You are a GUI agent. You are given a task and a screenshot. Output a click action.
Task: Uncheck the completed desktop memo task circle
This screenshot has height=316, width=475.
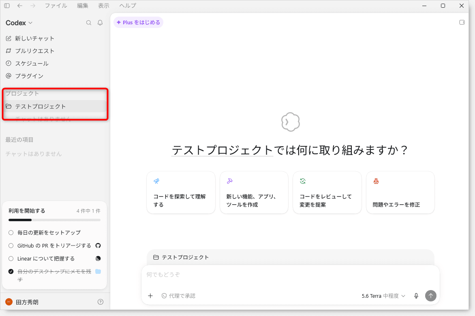tap(11, 271)
